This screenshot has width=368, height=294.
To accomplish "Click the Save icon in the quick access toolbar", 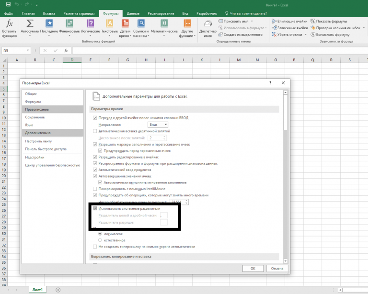I will 8,4.
